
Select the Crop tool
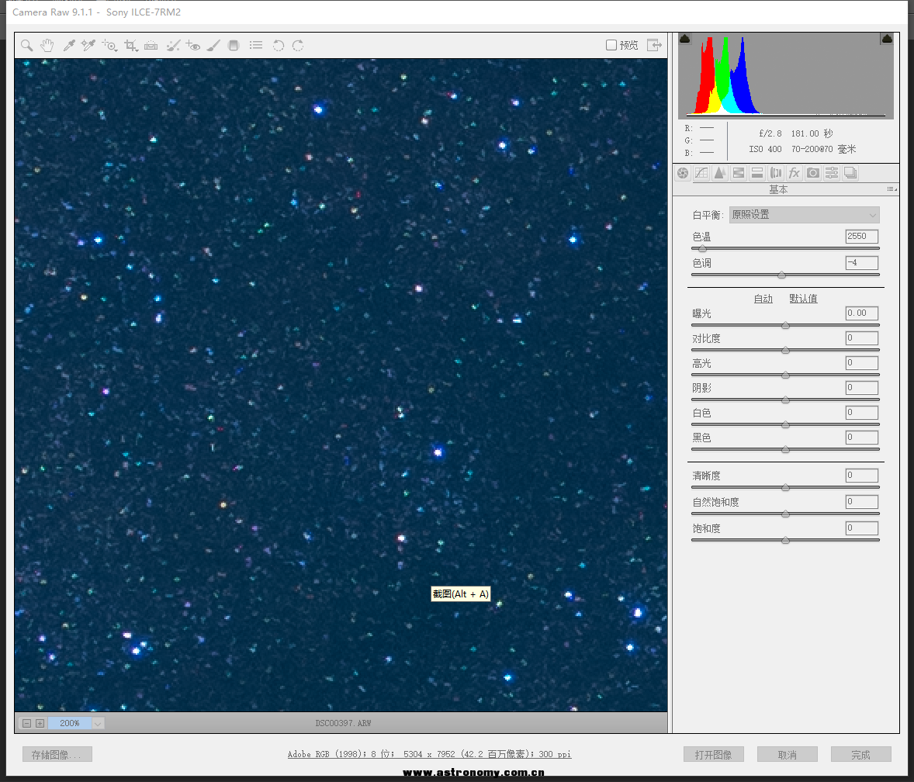[x=130, y=46]
